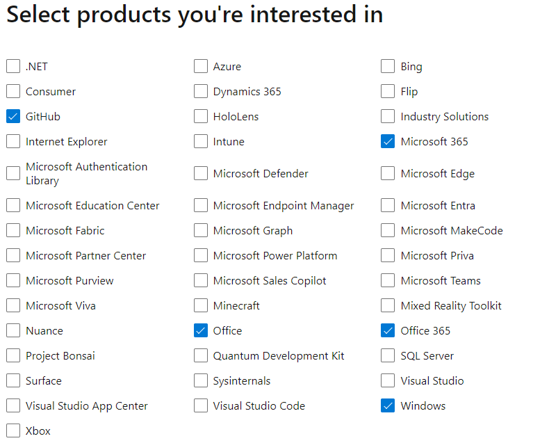Check the Visual Studio checkbox

coord(388,380)
